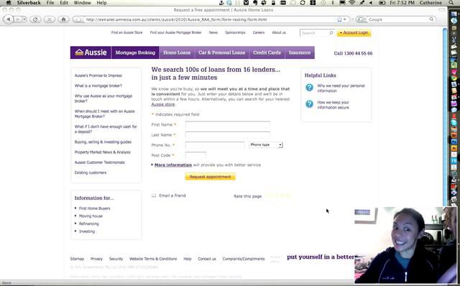Open the back/forward history dropdown arrow

pos(24,19)
